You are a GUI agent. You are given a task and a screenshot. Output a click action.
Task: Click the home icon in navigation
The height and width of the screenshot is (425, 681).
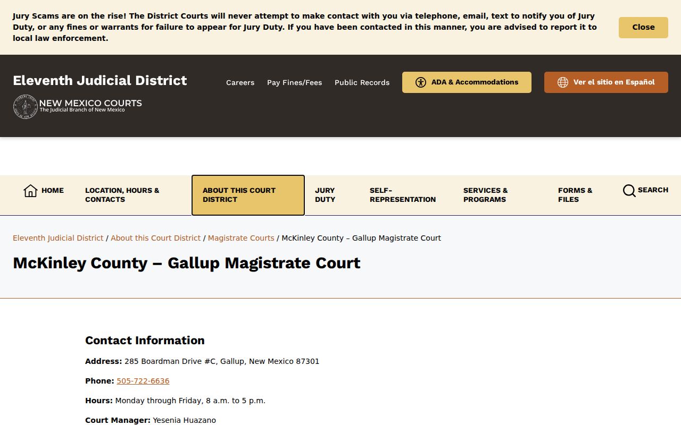tap(30, 191)
